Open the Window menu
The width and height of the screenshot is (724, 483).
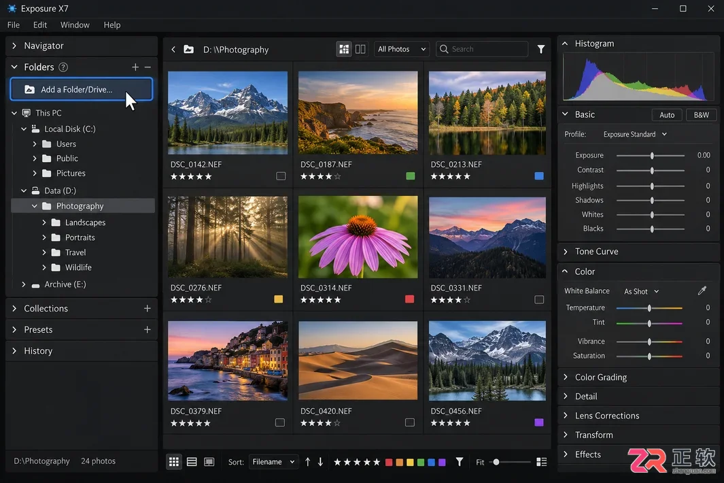click(75, 25)
